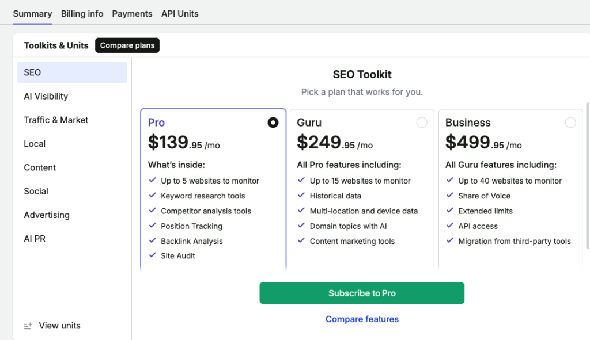Viewport: 590px width, 340px height.
Task: Select the Social toolkit
Action: [x=72, y=191]
